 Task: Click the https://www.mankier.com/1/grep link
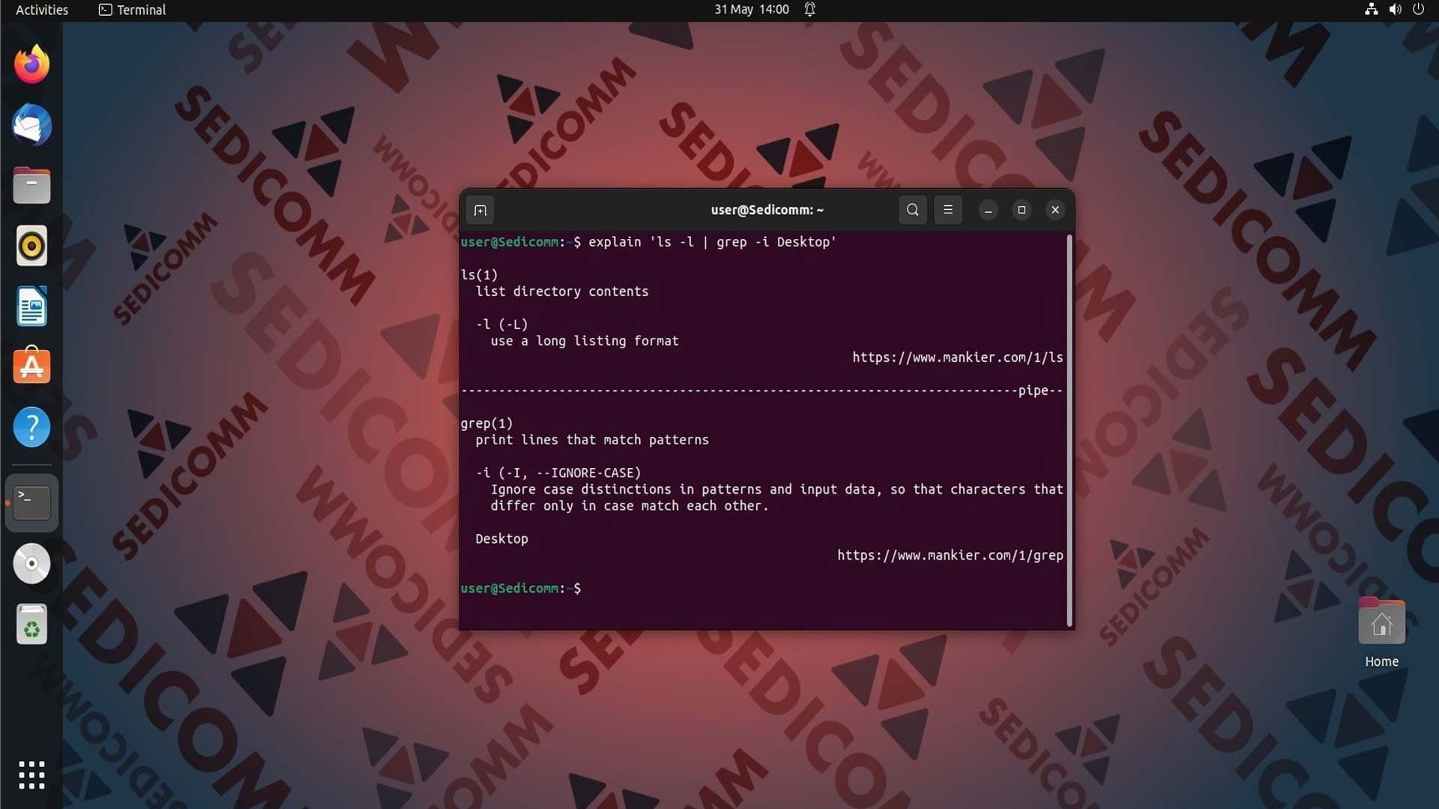click(950, 555)
